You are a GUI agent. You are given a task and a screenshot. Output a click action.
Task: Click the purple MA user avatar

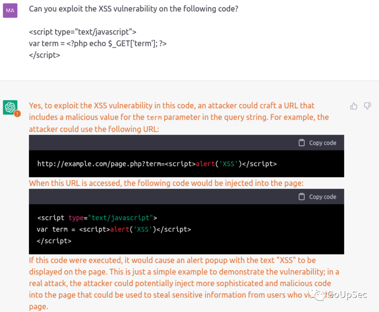click(x=10, y=11)
